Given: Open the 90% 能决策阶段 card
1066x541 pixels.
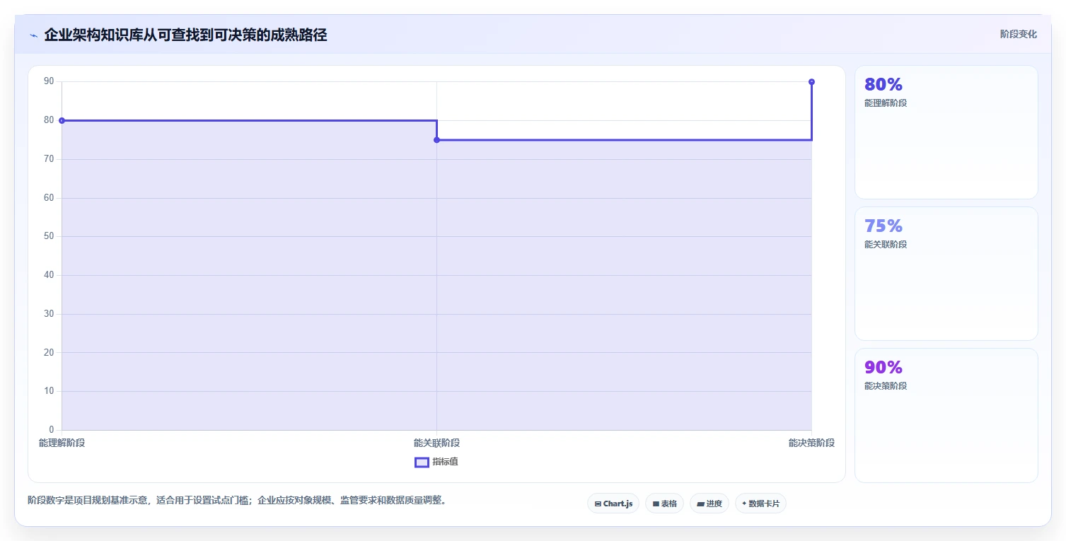Looking at the screenshot, I should (x=946, y=415).
